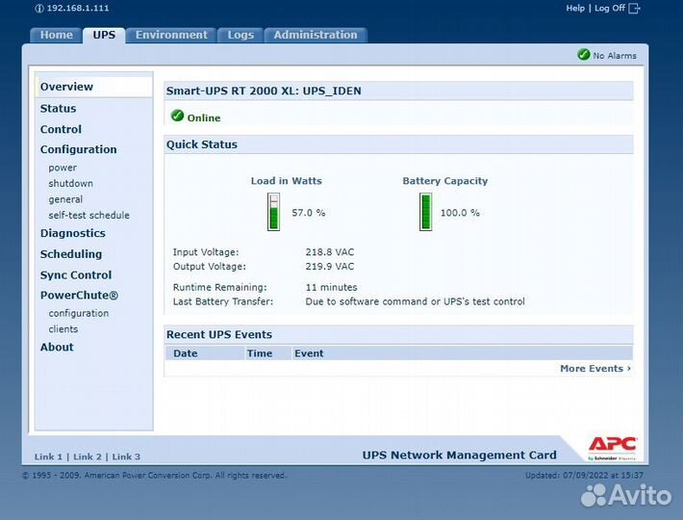The width and height of the screenshot is (683, 520).
Task: Open the Diagnostics menu item
Action: (72, 233)
